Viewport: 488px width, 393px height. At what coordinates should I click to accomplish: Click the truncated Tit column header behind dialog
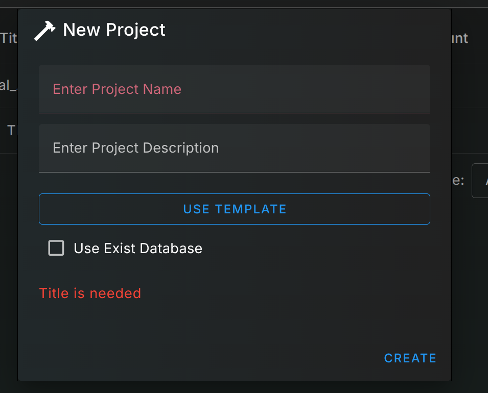pos(9,38)
